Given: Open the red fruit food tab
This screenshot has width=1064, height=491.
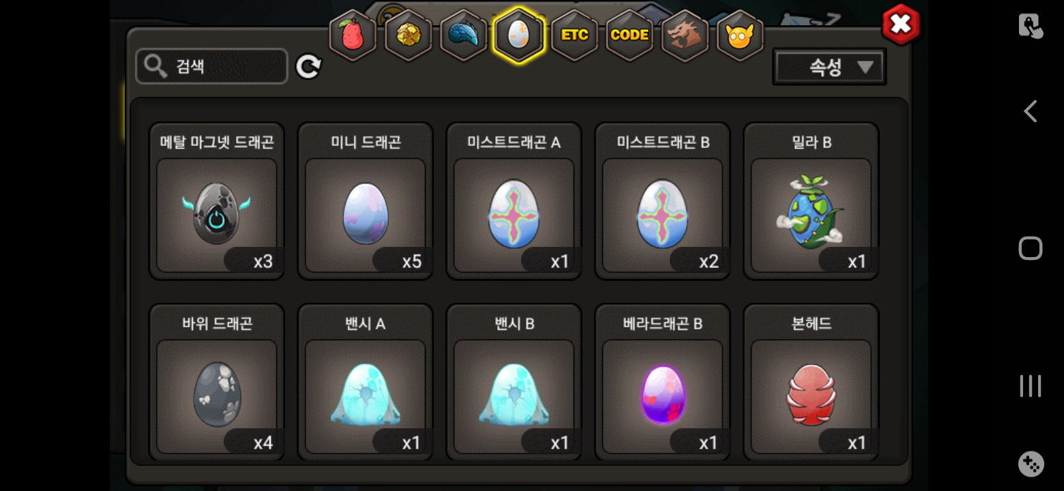Looking at the screenshot, I should 353,35.
